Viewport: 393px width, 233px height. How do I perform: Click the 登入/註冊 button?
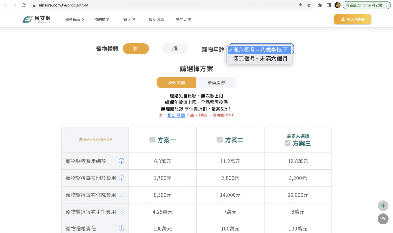click(352, 19)
